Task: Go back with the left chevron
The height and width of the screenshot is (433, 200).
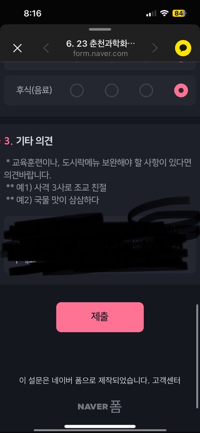Action: [x=46, y=48]
